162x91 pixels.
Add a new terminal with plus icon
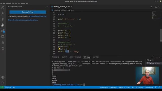152,57
